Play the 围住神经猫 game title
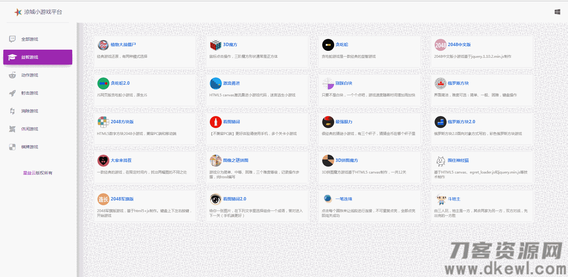 (458, 160)
